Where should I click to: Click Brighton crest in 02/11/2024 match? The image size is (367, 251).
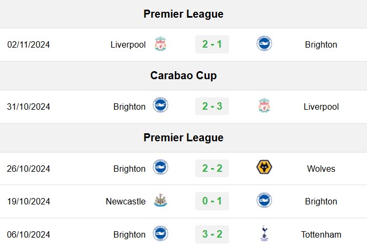point(264,43)
